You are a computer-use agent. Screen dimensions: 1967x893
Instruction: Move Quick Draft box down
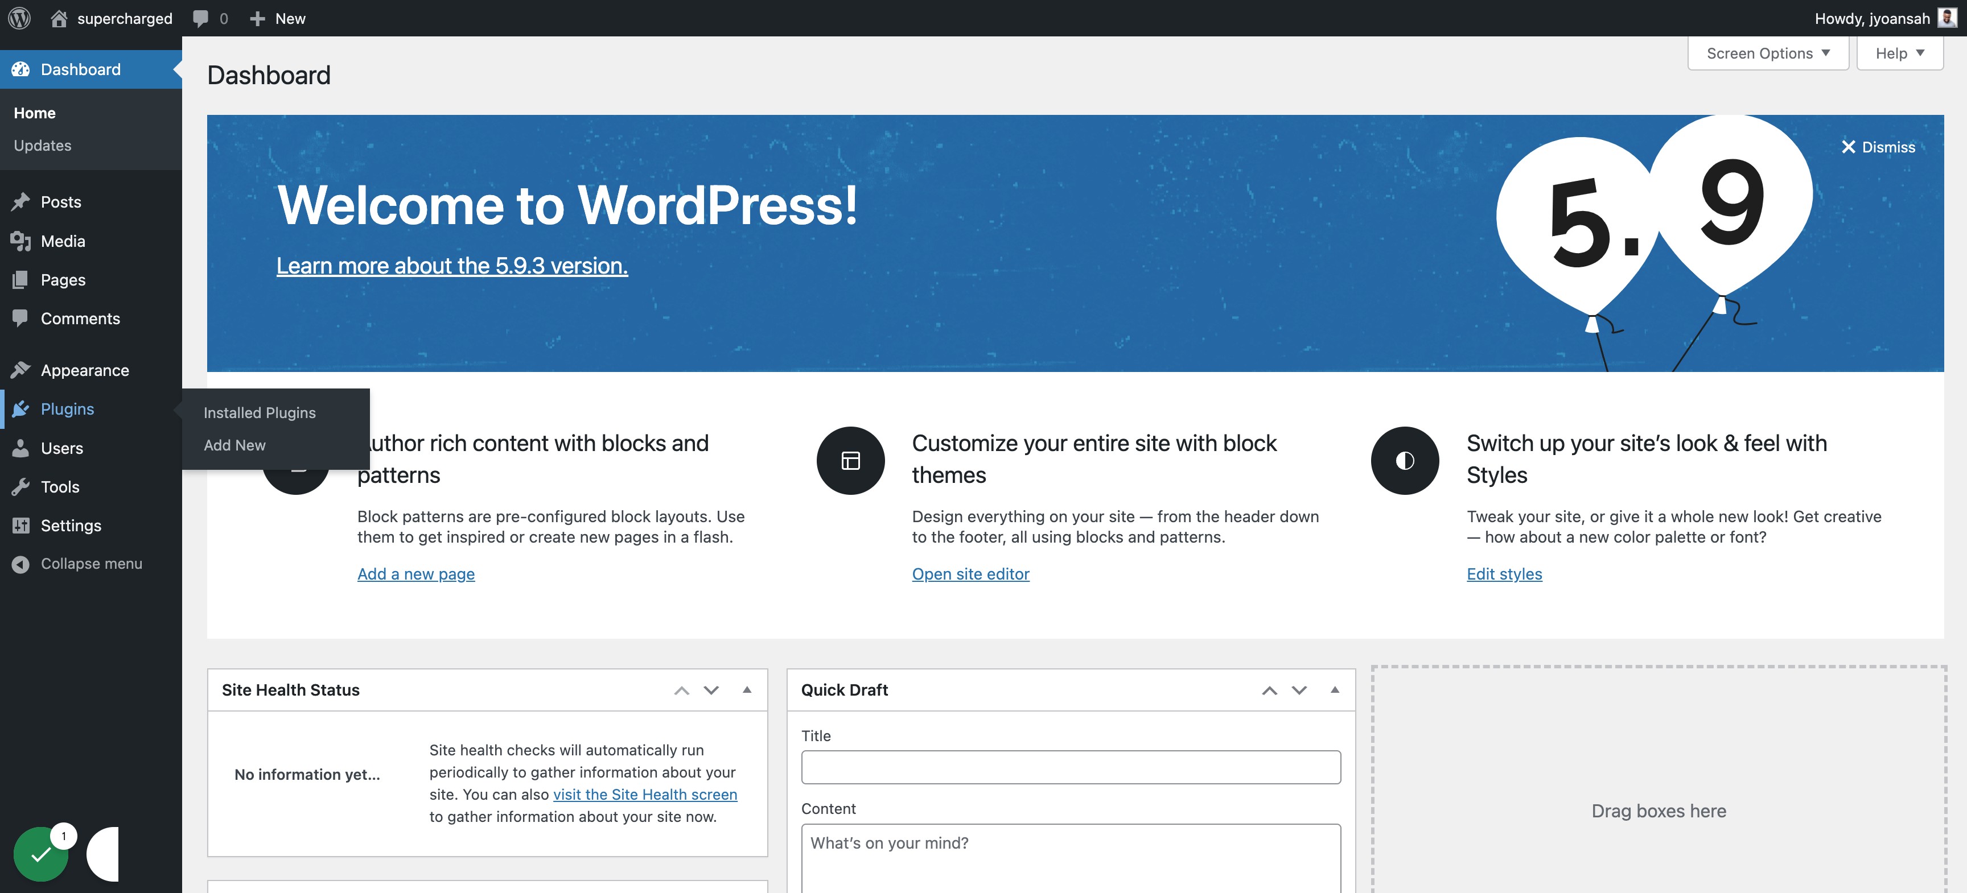(1299, 691)
